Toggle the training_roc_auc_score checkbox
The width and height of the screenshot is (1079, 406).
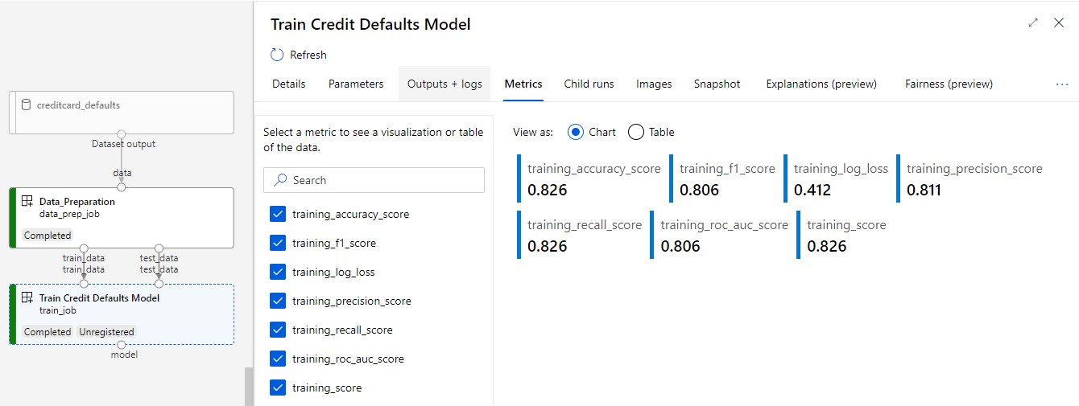(278, 359)
